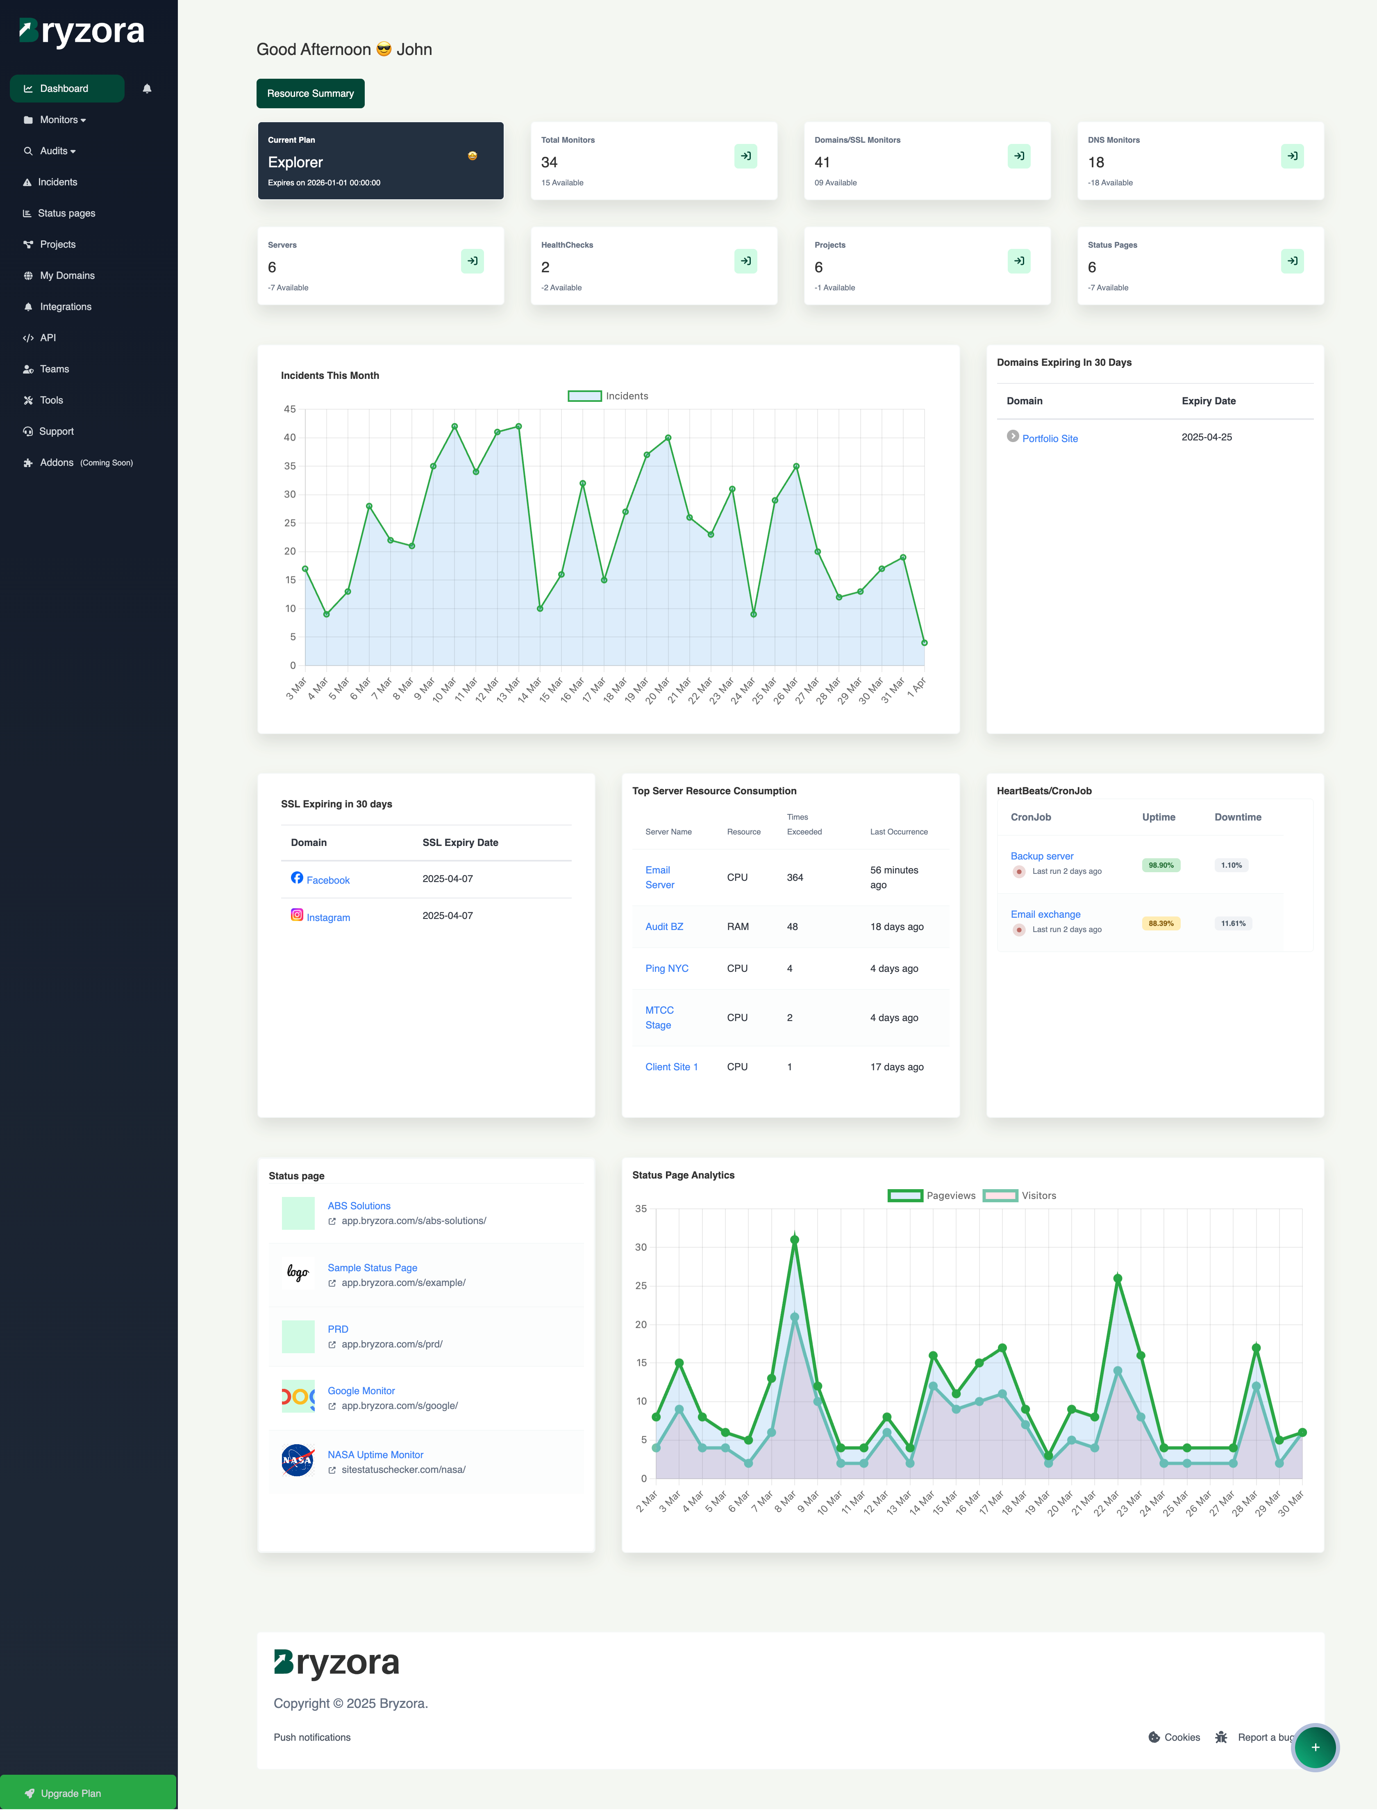The image size is (1377, 1810).
Task: Open the Portfolio Site domain link
Action: coord(1050,439)
